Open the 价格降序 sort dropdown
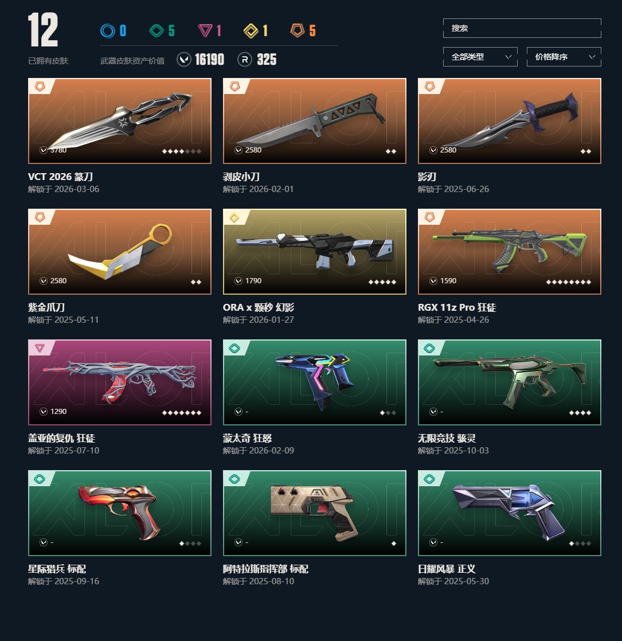622x641 pixels. [x=564, y=57]
